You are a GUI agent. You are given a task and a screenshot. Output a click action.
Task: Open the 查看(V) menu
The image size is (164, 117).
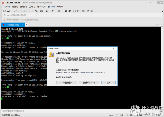point(24,7)
